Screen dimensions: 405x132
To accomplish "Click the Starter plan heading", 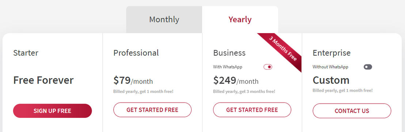I will coord(26,53).
